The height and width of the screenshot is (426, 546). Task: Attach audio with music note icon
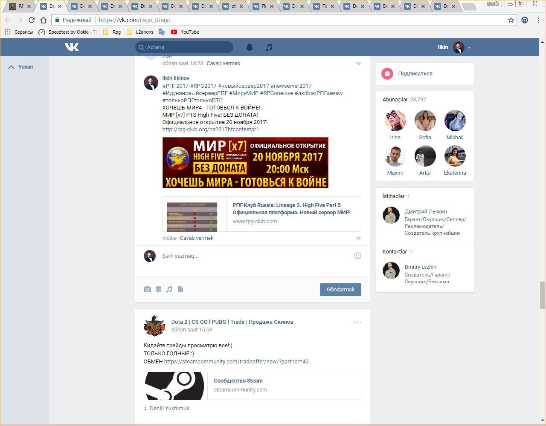point(169,289)
